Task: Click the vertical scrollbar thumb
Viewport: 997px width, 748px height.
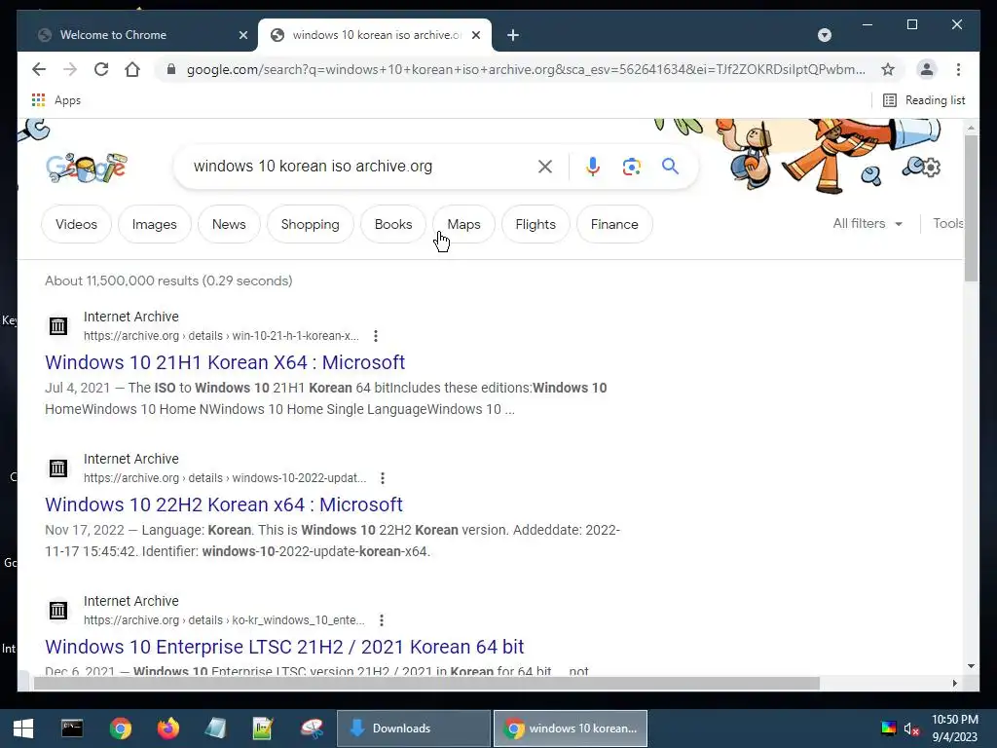Action: (x=971, y=206)
